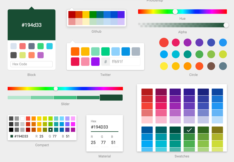234x162 pixels.
Task: Select the orange swatch in Twitter picker
Action: [75, 51]
